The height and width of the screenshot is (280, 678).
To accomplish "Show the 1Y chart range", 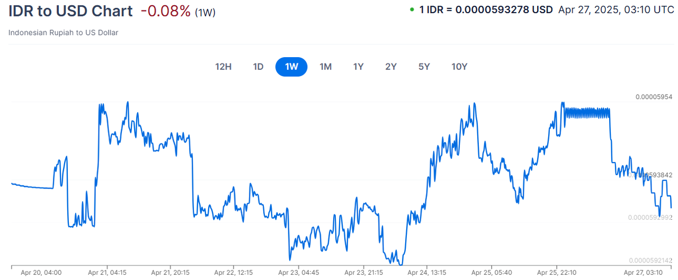I will pyautogui.click(x=359, y=67).
